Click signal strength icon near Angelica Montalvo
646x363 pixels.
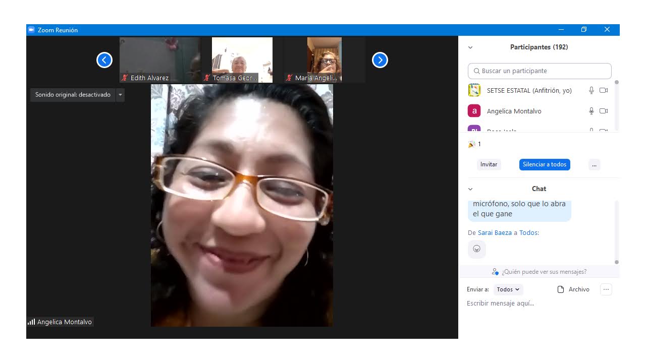point(31,322)
